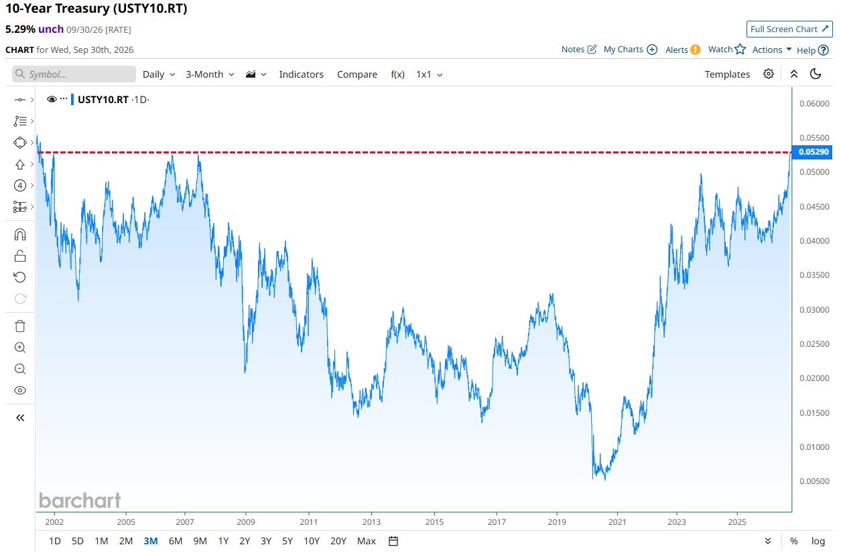This screenshot has height=553, width=841.
Task: Click the redo arrow icon
Action: point(20,299)
